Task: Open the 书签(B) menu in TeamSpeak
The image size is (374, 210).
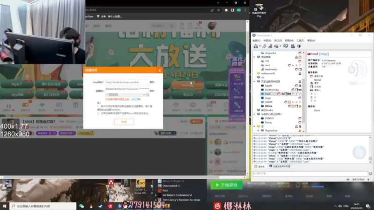Action: coord(267,41)
